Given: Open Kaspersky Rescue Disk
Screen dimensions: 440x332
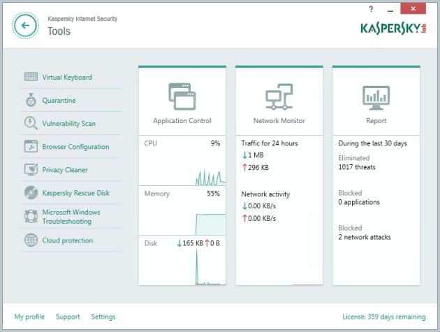Looking at the screenshot, I should pos(75,193).
